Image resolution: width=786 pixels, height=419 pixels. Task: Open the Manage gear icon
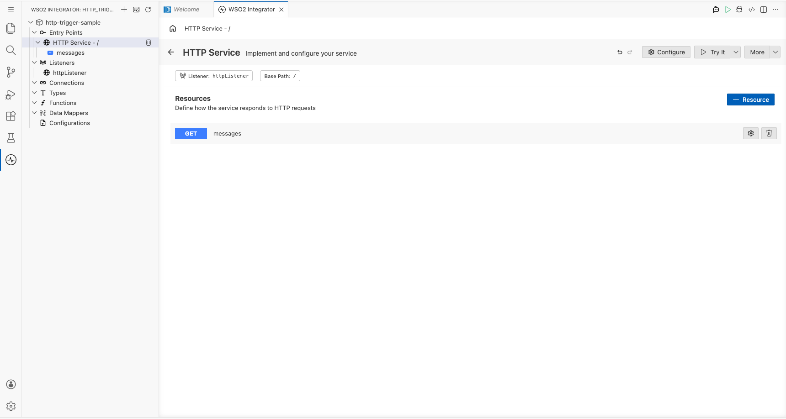tap(11, 406)
